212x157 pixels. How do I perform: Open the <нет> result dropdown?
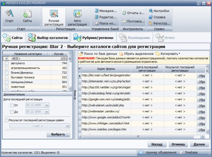pyautogui.click(x=67, y=126)
